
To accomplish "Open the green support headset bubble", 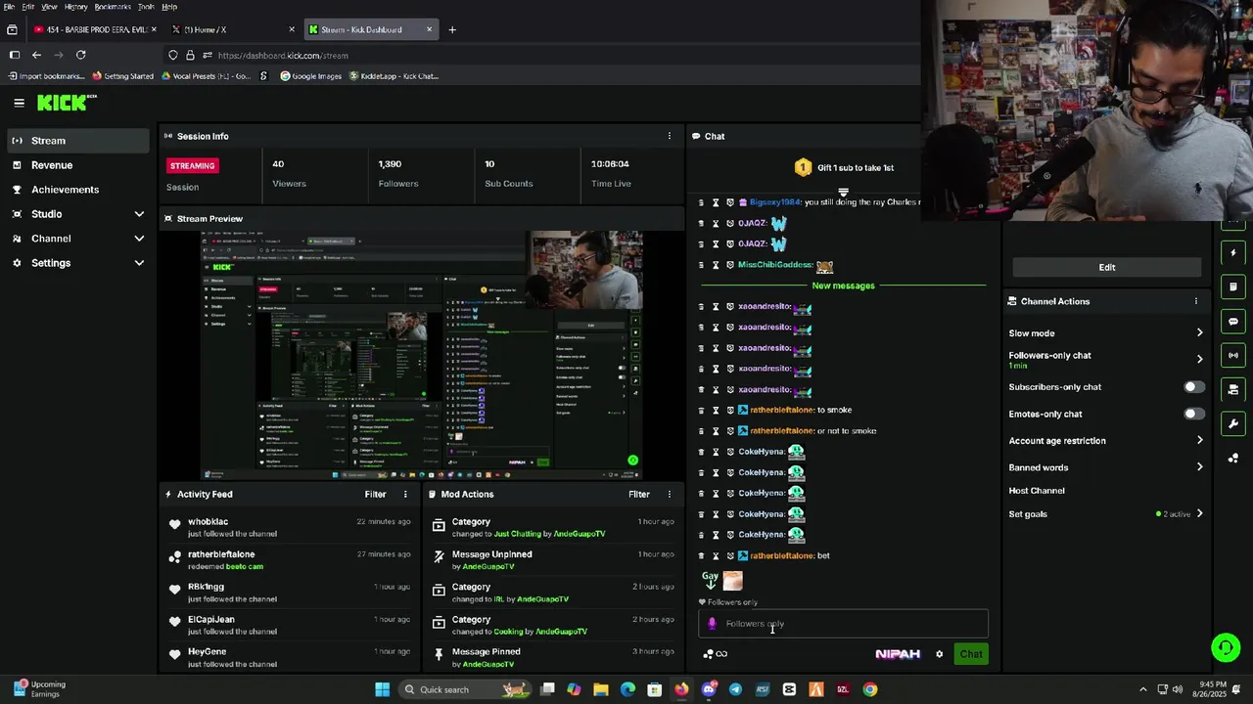I will click(x=1225, y=647).
